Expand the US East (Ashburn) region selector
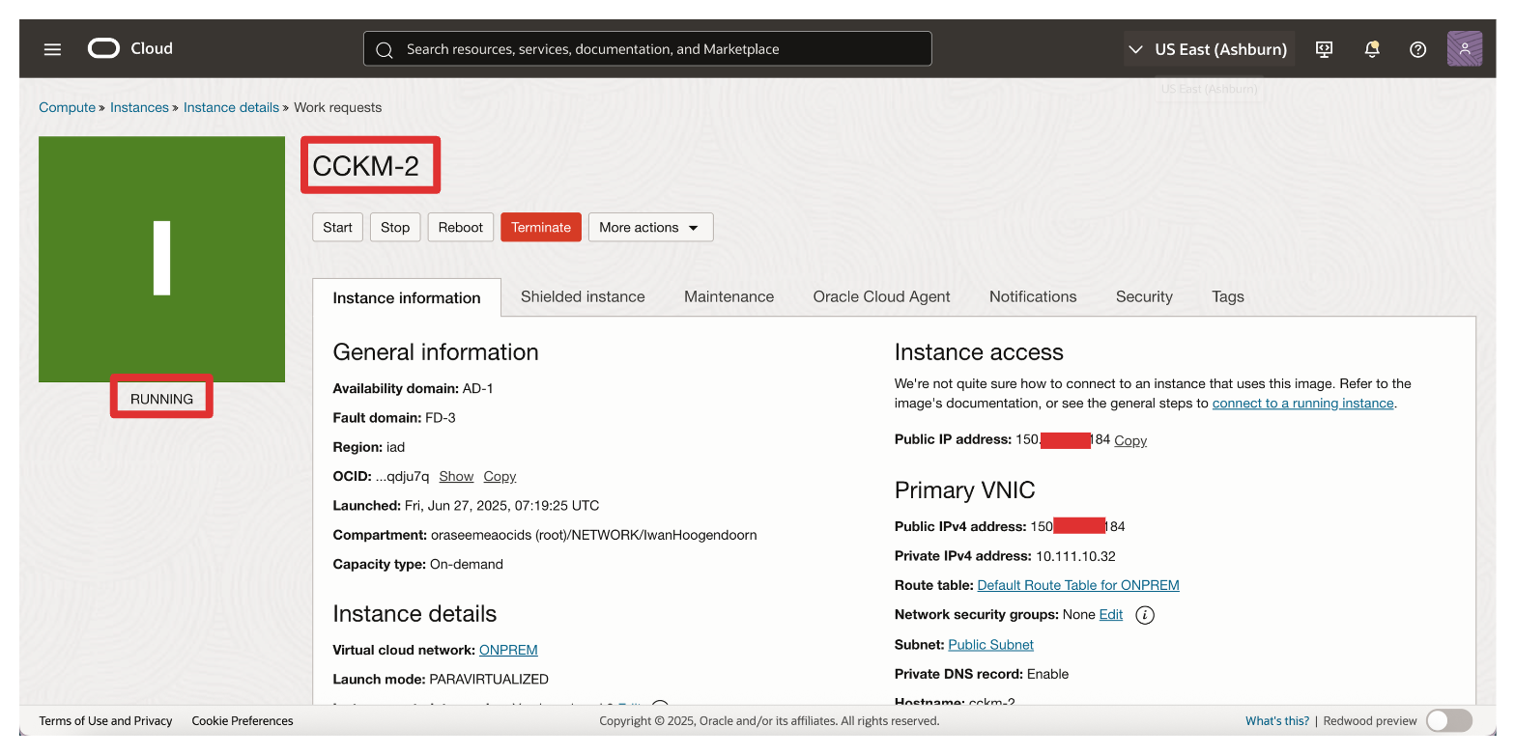The width and height of the screenshot is (1515, 755). (1209, 49)
